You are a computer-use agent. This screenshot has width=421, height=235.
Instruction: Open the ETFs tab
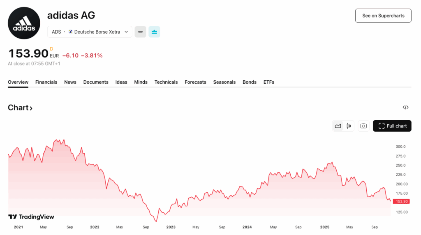click(268, 82)
